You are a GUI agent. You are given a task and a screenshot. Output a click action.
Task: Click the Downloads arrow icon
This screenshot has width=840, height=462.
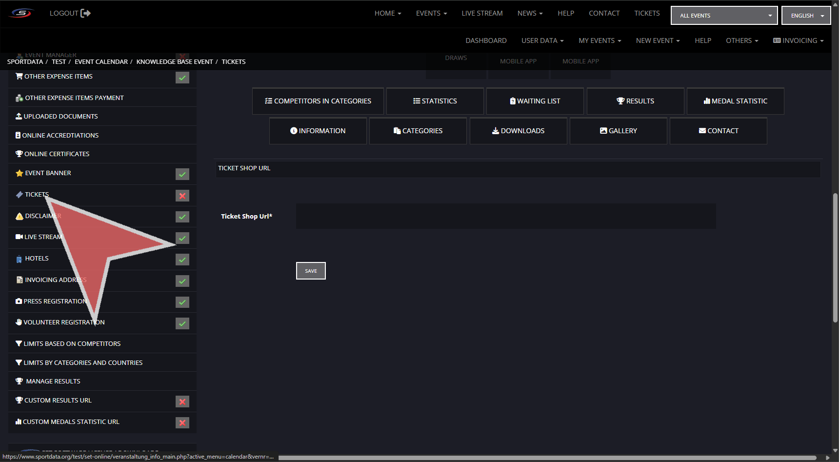(495, 131)
